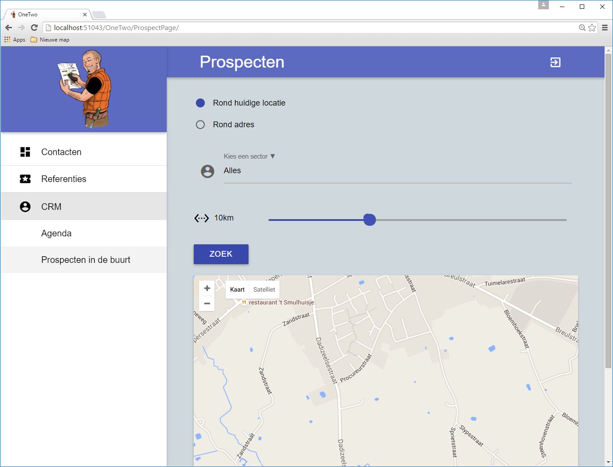Screen dimensions: 613x467
Task: Click the Bloemhoekstraat street label on map
Action: coord(517,329)
